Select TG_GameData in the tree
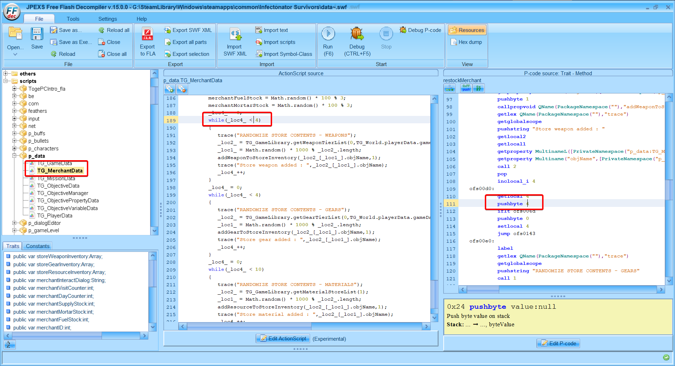 click(x=54, y=163)
